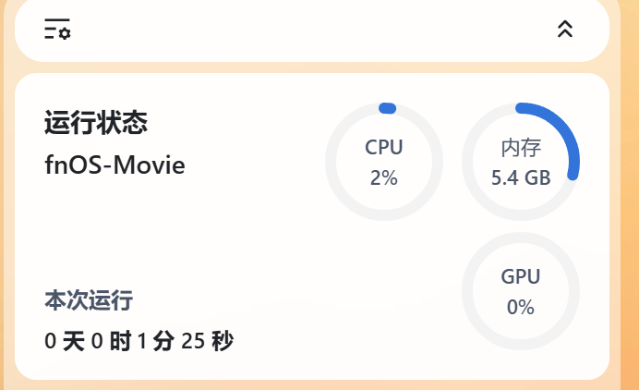
Task: Collapse the panel with double chevron
Action: tap(565, 29)
